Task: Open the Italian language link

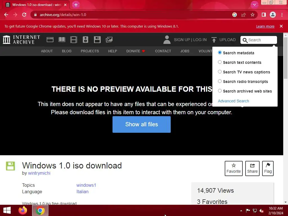Action: [82, 192]
